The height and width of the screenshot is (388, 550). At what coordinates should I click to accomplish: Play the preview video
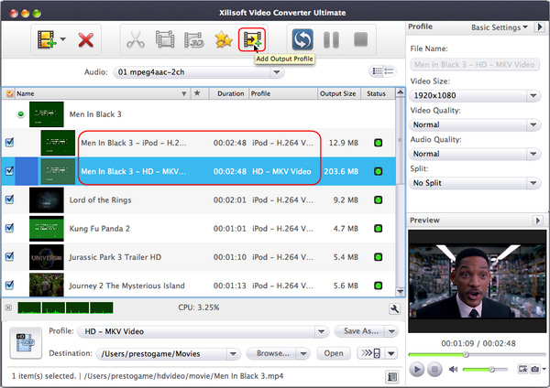pos(417,369)
